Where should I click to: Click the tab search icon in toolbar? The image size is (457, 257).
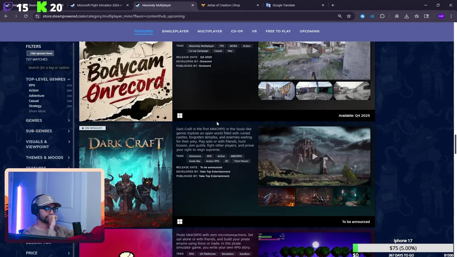tap(426, 16)
